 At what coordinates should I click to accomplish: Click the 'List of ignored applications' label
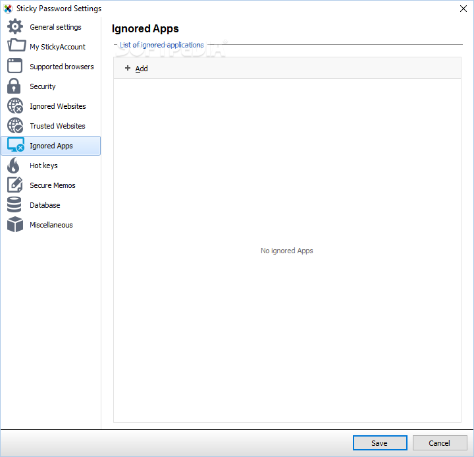tap(162, 45)
